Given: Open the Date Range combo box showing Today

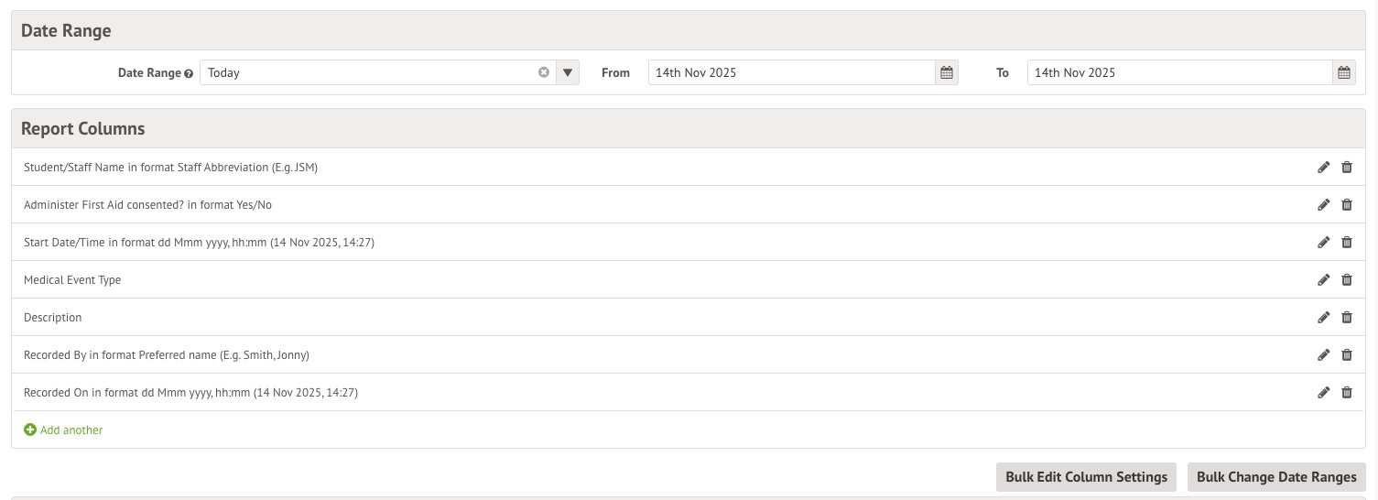Looking at the screenshot, I should 366,72.
